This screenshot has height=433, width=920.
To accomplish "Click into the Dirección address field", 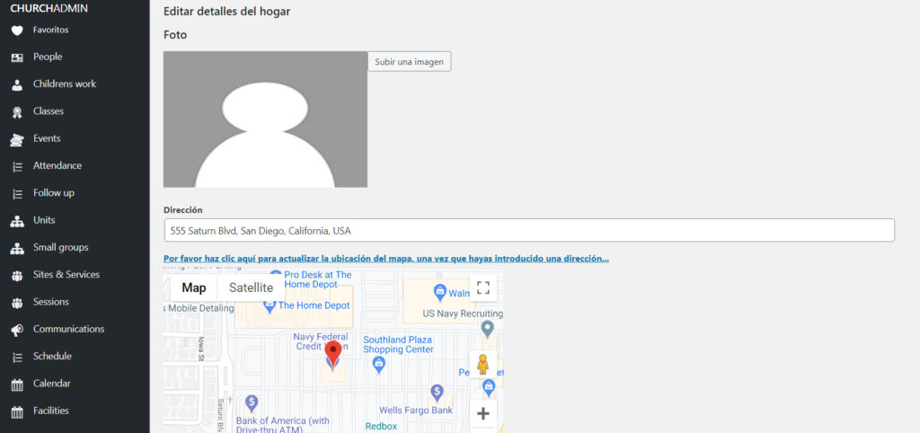I will [x=528, y=230].
